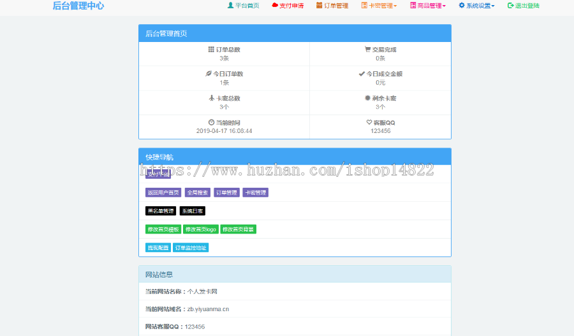Click the grid icon next to 订单总数

(211, 49)
